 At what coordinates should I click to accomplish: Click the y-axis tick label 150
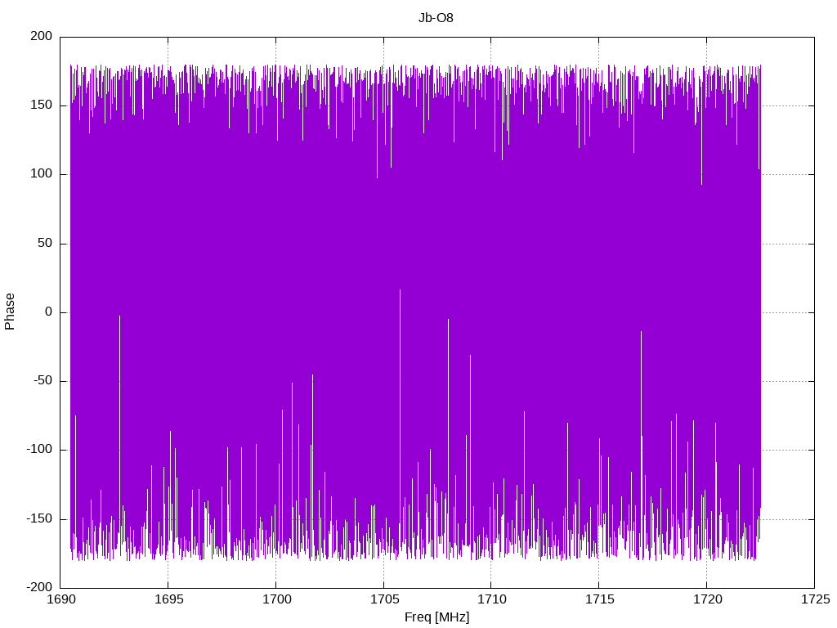point(42,105)
